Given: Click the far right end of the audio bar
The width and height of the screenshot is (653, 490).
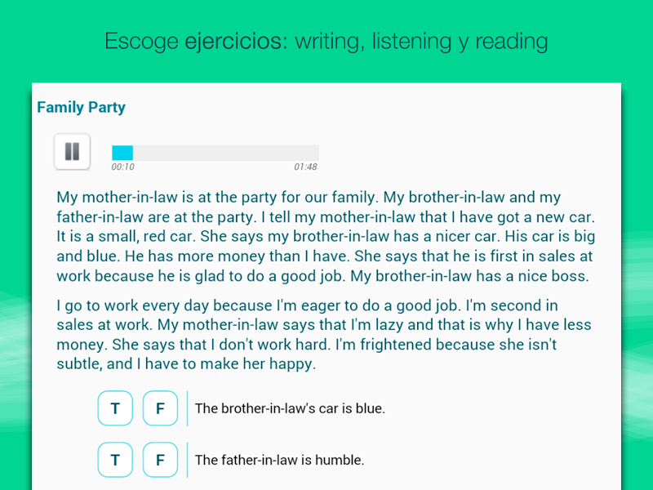Looking at the screenshot, I should coord(318,153).
